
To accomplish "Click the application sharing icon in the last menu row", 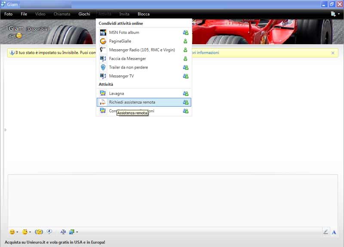I will click(103, 111).
